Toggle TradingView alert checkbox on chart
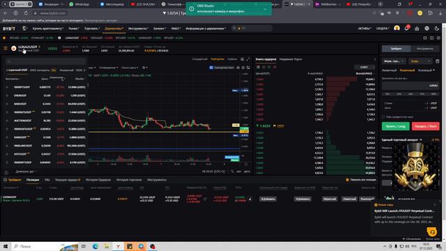The width and height of the screenshot is (446, 251). coord(210,68)
